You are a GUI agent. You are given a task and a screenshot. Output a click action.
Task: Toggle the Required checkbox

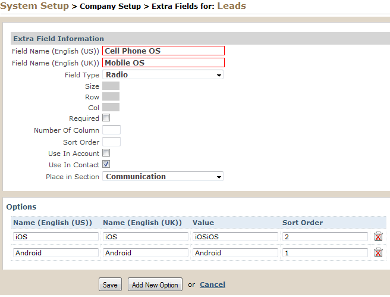pyautogui.click(x=106, y=118)
